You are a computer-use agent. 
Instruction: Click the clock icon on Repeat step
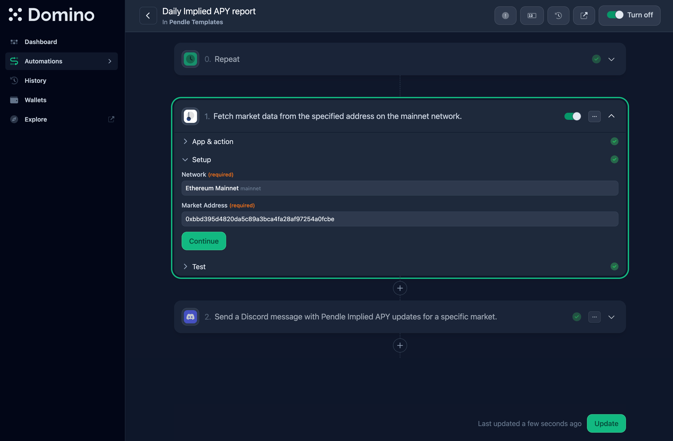(x=191, y=59)
